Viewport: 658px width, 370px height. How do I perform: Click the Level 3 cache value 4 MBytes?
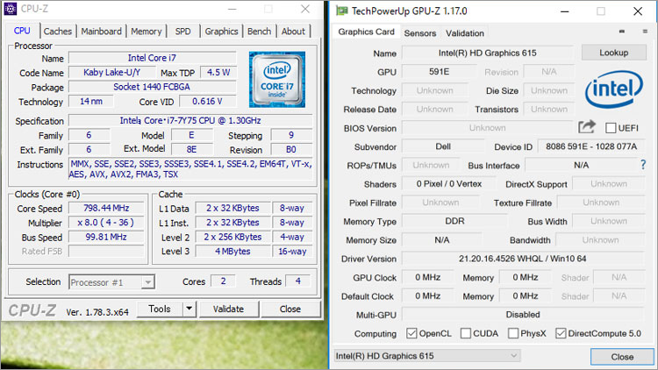[232, 252]
